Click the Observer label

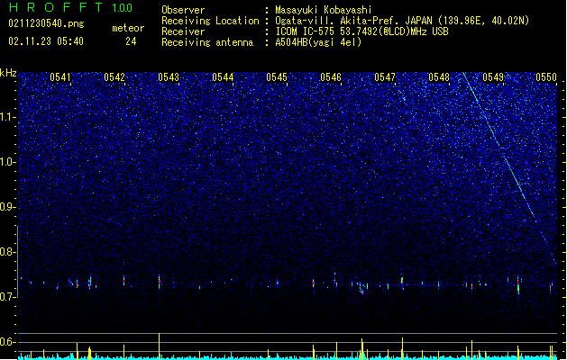pyautogui.click(x=183, y=10)
